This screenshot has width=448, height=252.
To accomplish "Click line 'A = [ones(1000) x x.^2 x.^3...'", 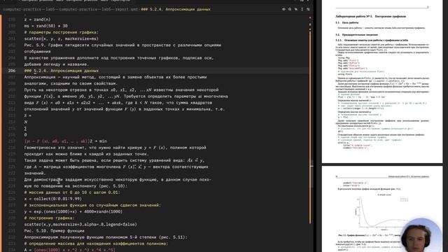I will click(x=70, y=250).
